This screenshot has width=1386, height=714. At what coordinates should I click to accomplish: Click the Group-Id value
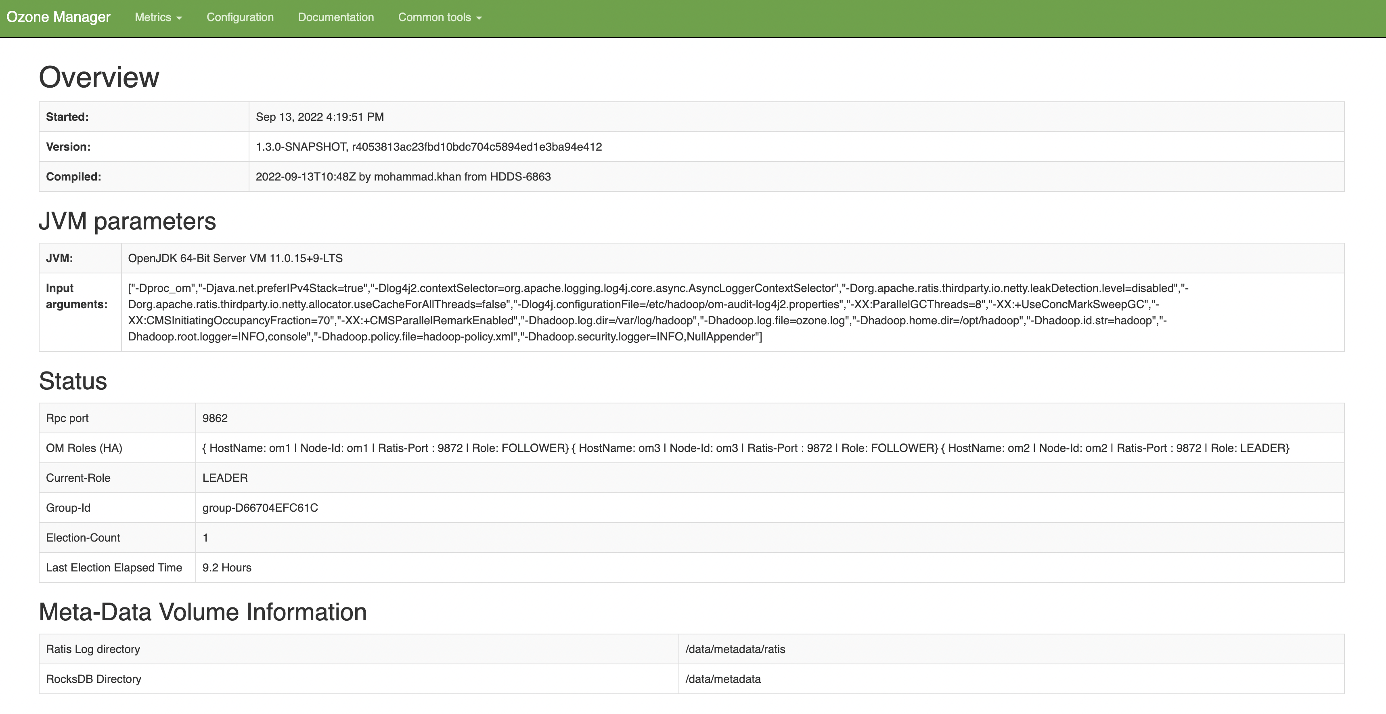(x=260, y=508)
